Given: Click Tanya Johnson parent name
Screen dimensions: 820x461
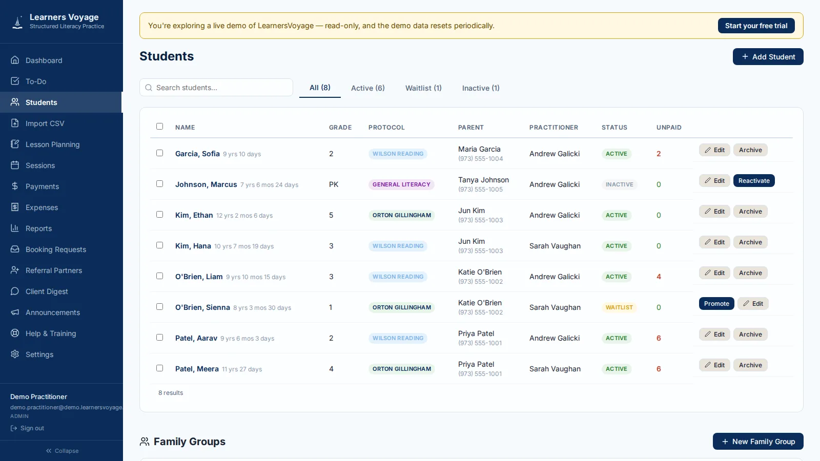Looking at the screenshot, I should tap(483, 180).
